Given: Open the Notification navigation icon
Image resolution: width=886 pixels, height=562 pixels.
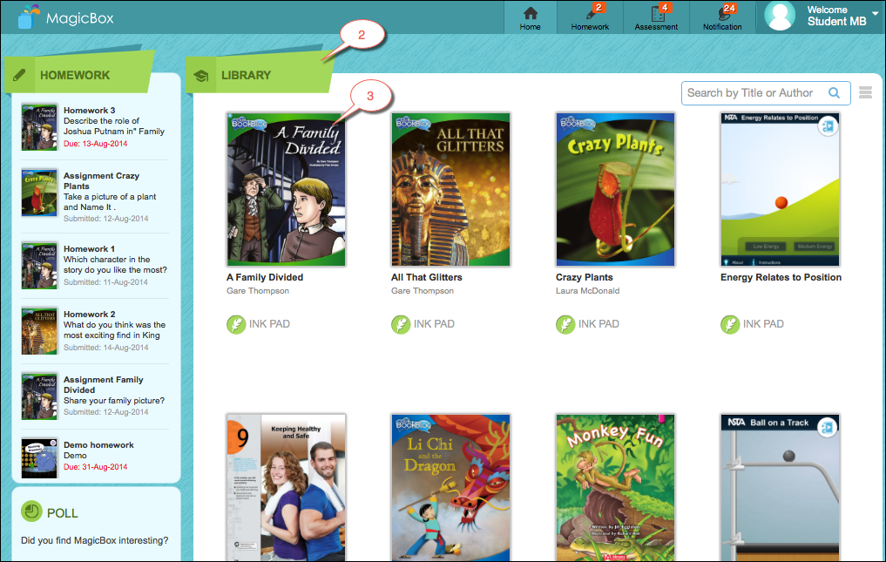Looking at the screenshot, I should pyautogui.click(x=723, y=12).
